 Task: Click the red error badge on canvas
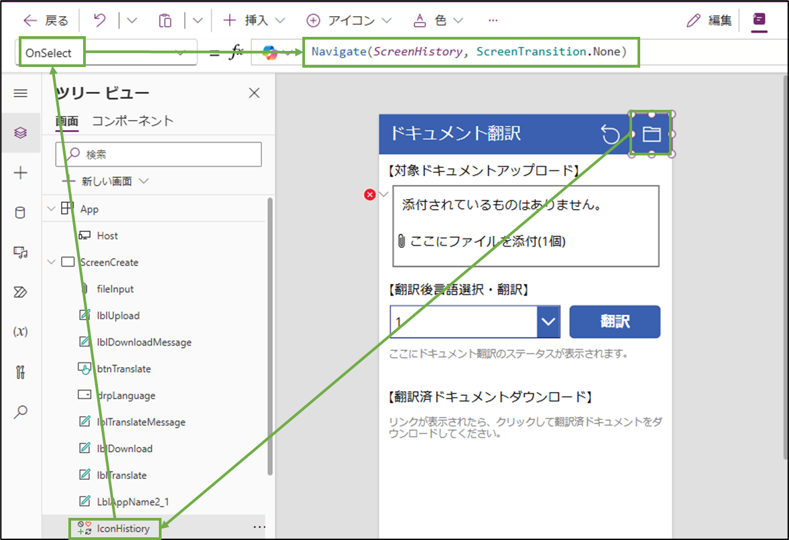(370, 194)
